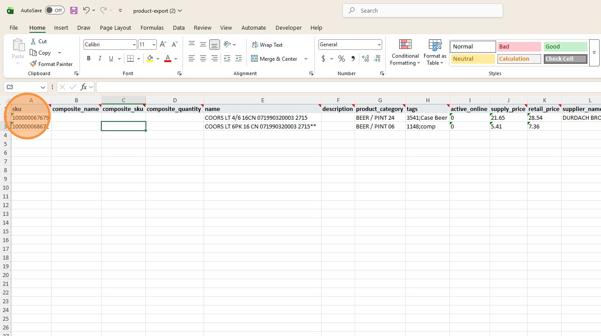Open the Font dialog launcher
This screenshot has height=336, width=601.
(180, 73)
